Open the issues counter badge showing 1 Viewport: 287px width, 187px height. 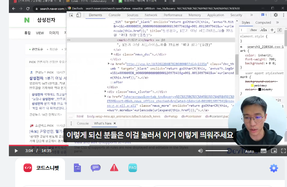pyautogui.click(x=264, y=15)
